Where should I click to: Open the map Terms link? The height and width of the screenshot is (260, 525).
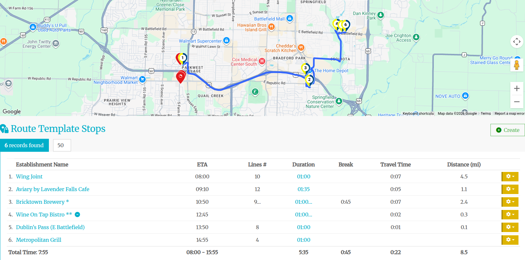point(486,113)
